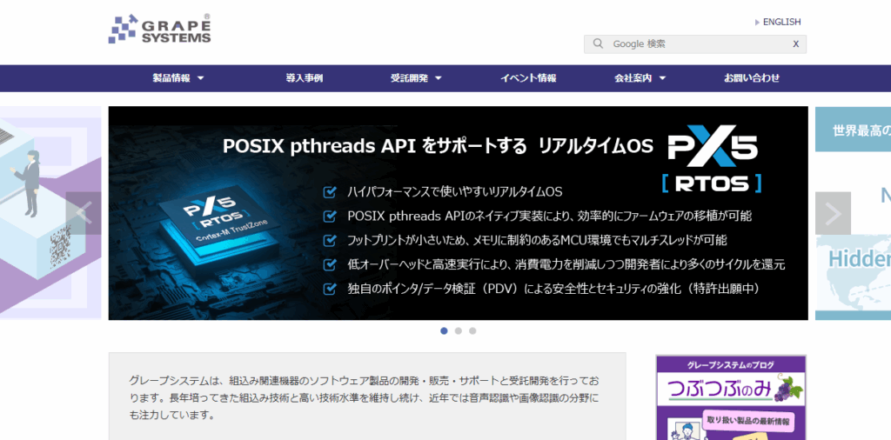This screenshot has height=440, width=891.
Task: Expand the 製品情報 dropdown arrow
Action: pyautogui.click(x=201, y=78)
